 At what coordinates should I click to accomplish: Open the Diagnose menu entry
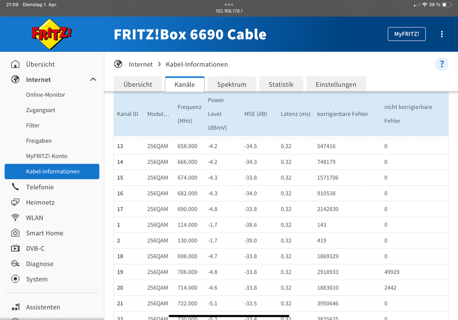tap(40, 264)
